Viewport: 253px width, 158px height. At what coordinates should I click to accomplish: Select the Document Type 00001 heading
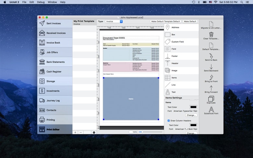click(114, 38)
